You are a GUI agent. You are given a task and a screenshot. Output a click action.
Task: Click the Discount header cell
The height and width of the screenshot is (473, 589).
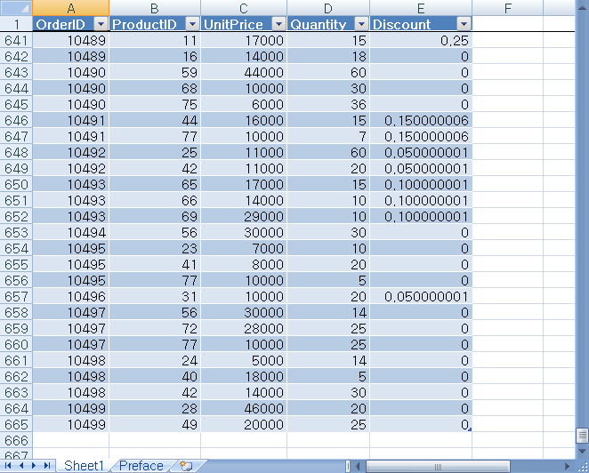click(x=421, y=24)
